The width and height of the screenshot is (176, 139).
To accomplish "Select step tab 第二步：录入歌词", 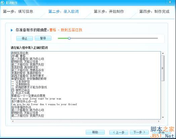I will tap(63, 11).
